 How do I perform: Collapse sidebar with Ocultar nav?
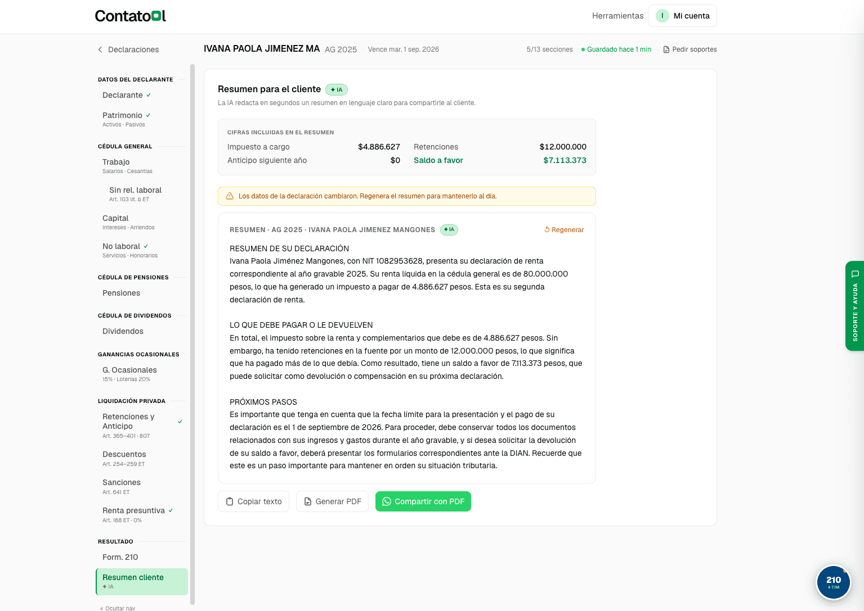pos(118,608)
